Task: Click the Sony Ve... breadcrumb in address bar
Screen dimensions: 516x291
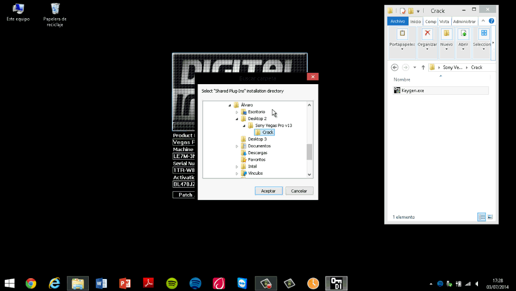Action: point(452,67)
